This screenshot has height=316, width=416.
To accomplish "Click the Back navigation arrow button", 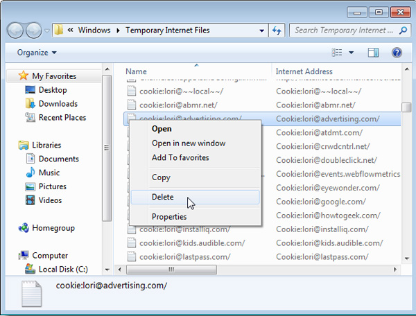I will 16,30.
